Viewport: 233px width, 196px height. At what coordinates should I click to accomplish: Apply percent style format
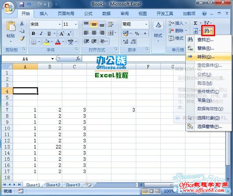137,33
